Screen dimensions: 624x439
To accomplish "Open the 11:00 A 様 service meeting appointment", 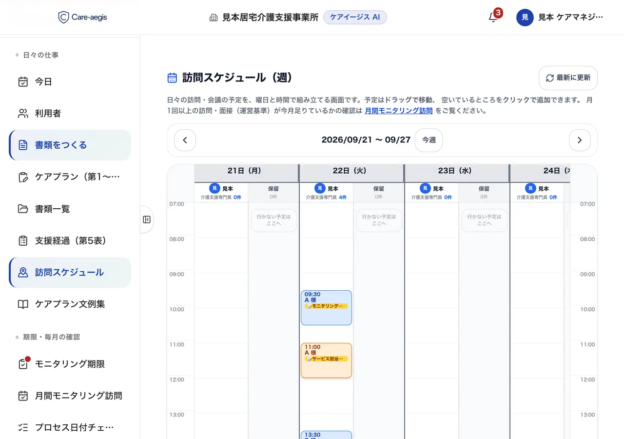I will (326, 360).
